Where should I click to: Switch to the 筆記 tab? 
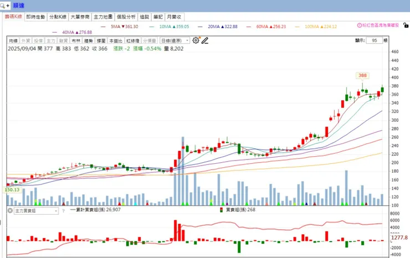click(x=158, y=17)
